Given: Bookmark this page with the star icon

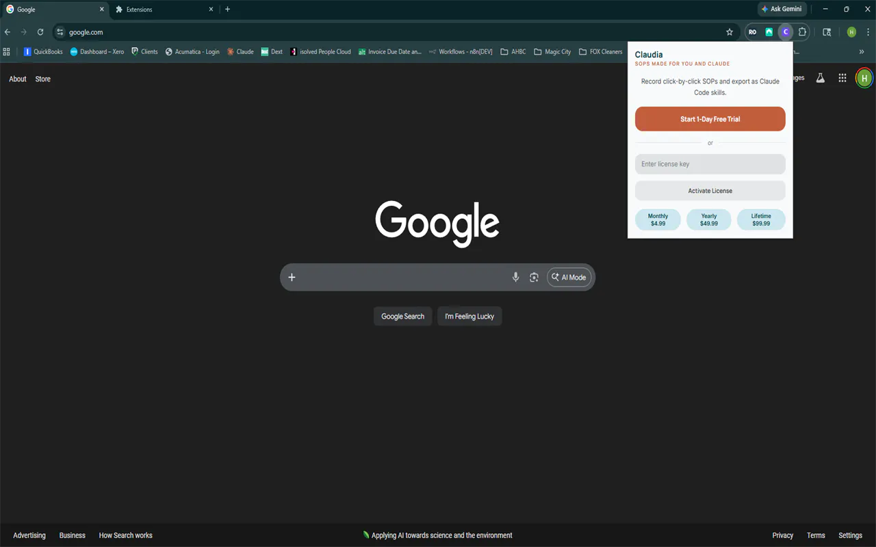Looking at the screenshot, I should pos(730,32).
